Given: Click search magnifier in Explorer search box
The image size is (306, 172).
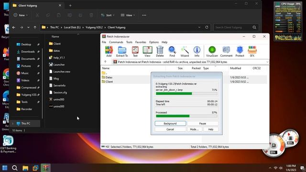Looking at the screenshot, I should click(254, 28).
